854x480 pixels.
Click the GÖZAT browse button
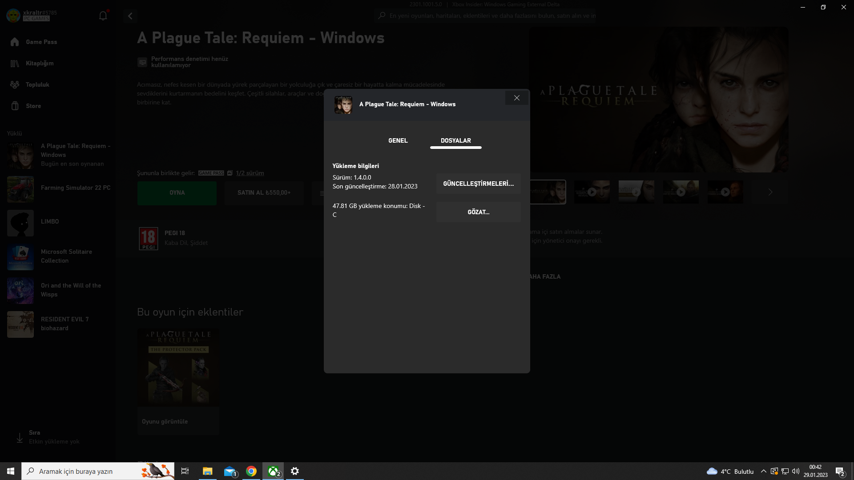pyautogui.click(x=478, y=212)
